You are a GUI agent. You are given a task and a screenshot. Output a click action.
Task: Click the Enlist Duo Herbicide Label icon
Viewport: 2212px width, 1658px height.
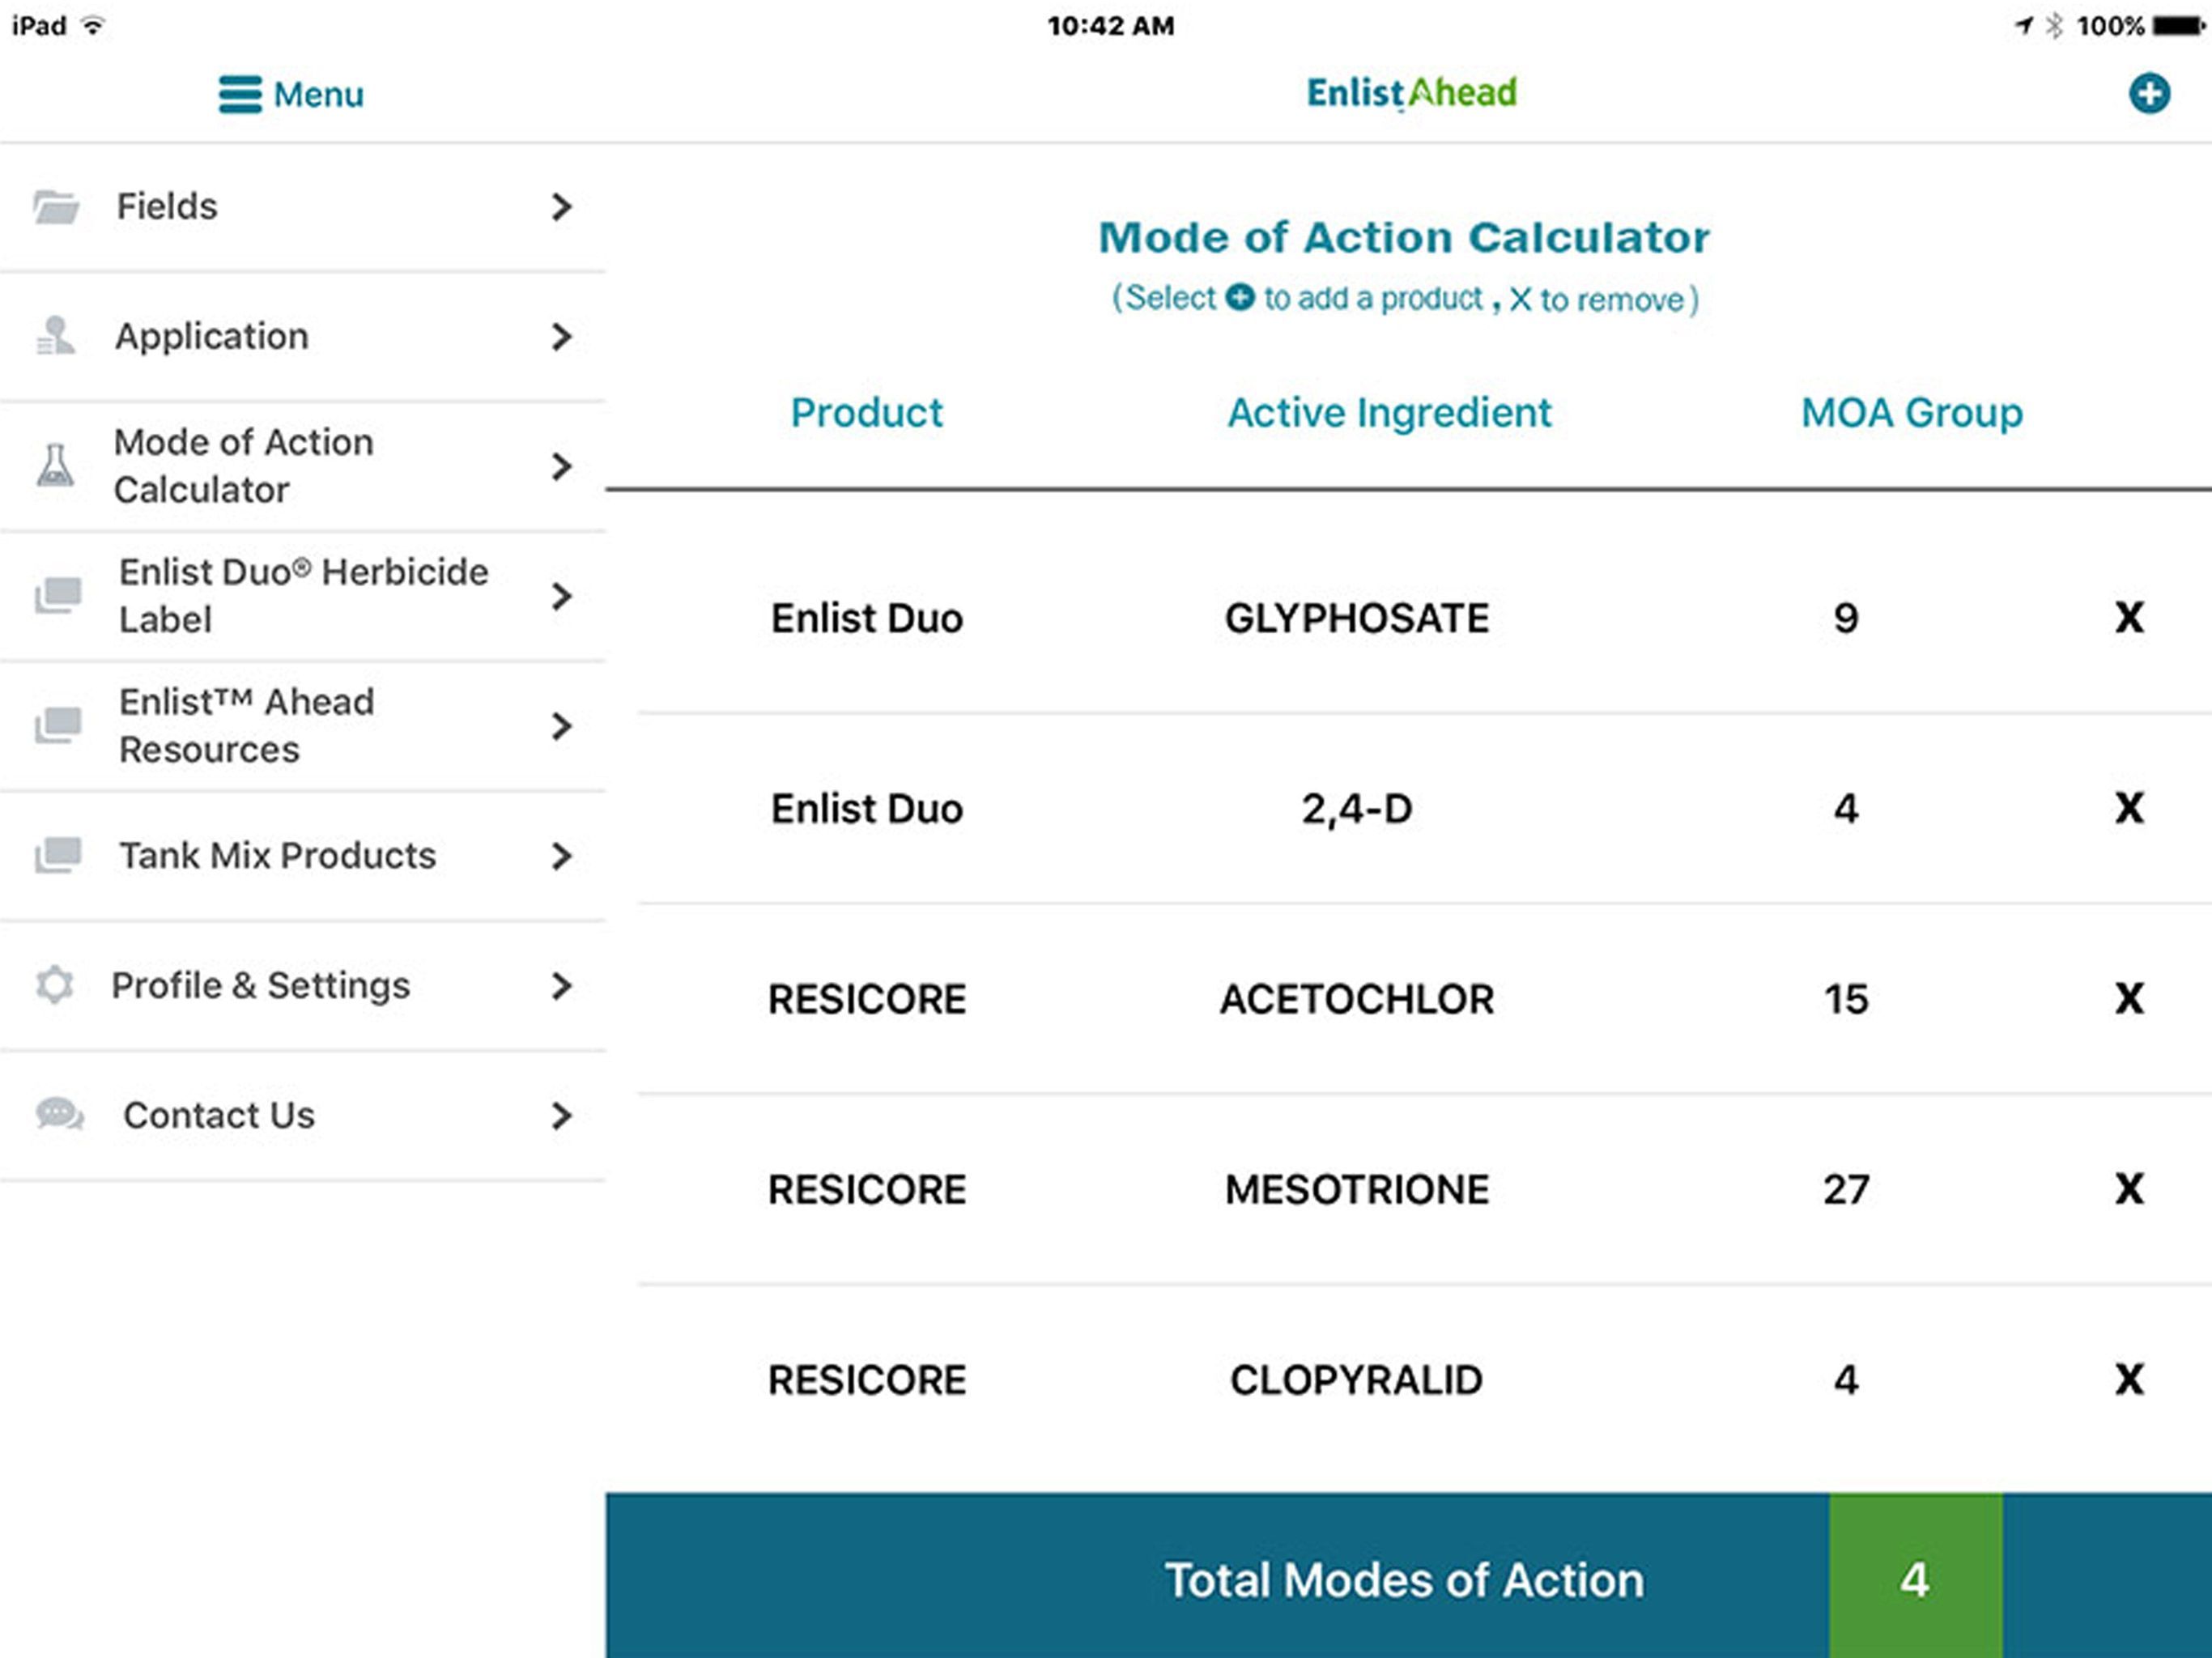(58, 596)
